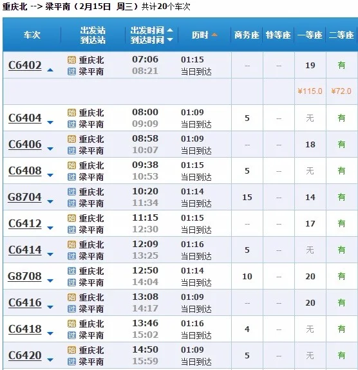Click pass-through 过 icon beside C6402 梁平南
Screen dimensions: 358x370
71,71
